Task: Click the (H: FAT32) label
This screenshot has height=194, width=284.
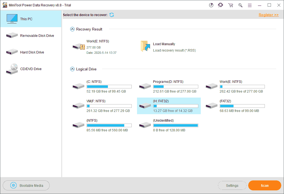Action: (161, 101)
